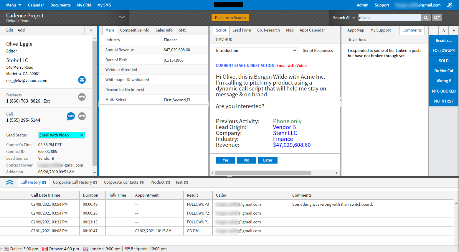Screen dimensions: 459x252
Task: Answer Yes to script
Action: (226, 160)
